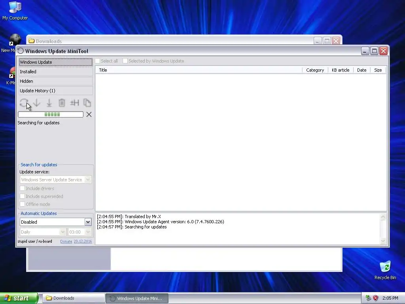
Task: Click the log pane scroll up arrow
Action: coord(383,217)
